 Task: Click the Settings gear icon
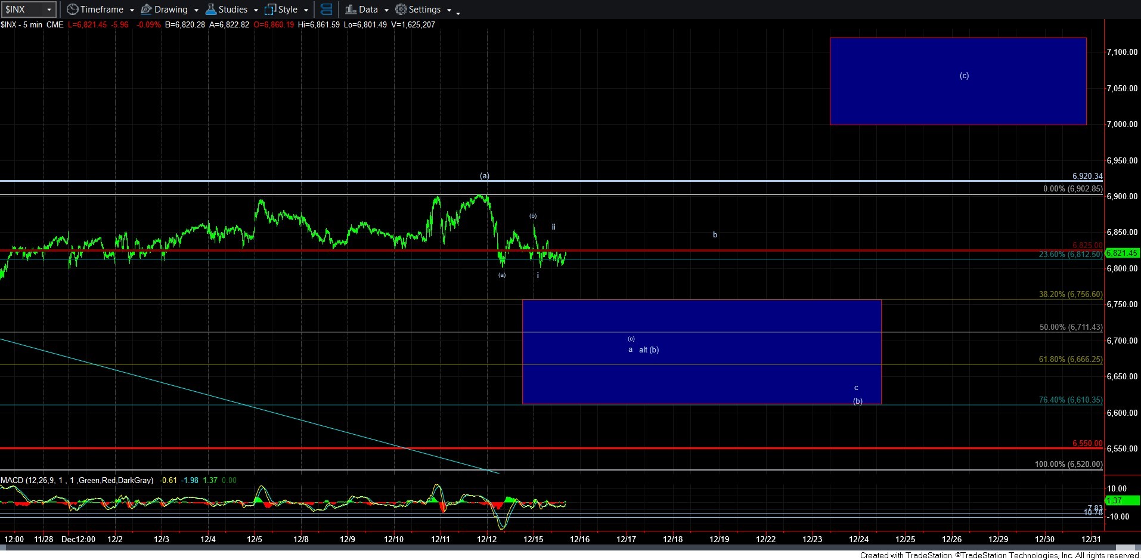401,10
